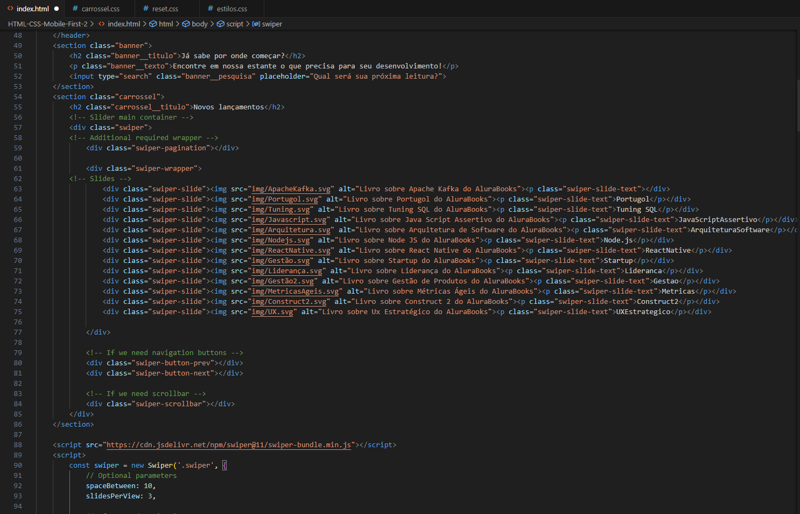
Task: Click the banner__pesquisa class value
Action: pos(219,77)
